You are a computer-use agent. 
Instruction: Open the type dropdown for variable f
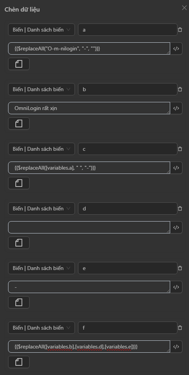click(41, 328)
